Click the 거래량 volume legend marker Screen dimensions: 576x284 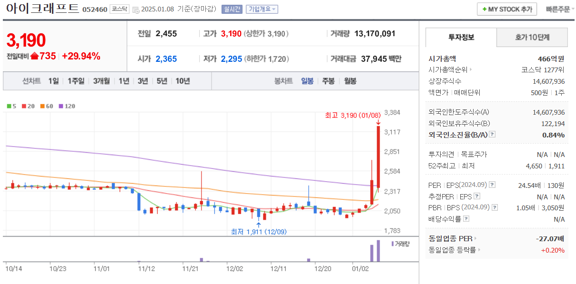click(x=393, y=244)
